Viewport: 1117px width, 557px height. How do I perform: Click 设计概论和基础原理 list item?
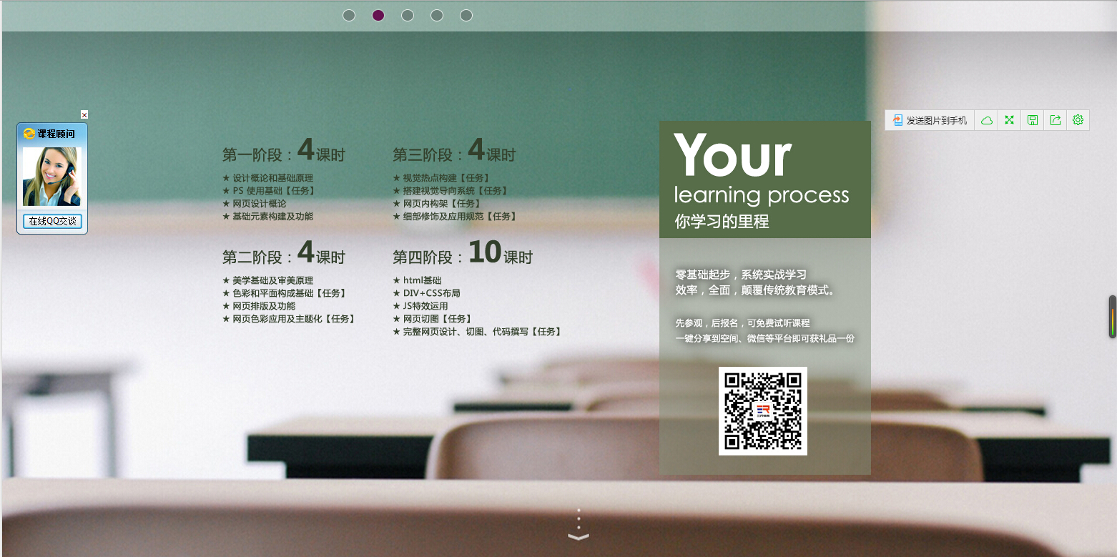[x=268, y=177]
